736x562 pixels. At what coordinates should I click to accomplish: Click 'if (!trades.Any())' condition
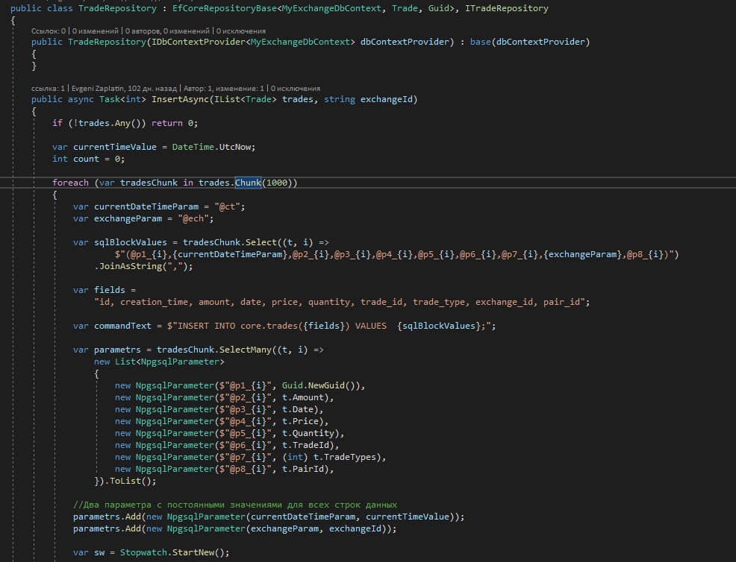99,123
